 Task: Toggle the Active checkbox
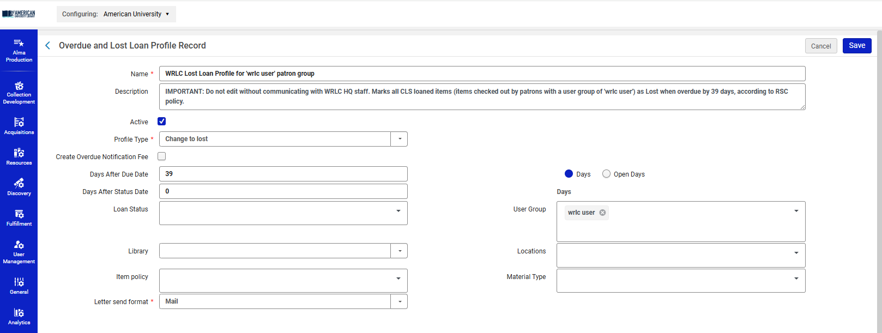coord(162,122)
